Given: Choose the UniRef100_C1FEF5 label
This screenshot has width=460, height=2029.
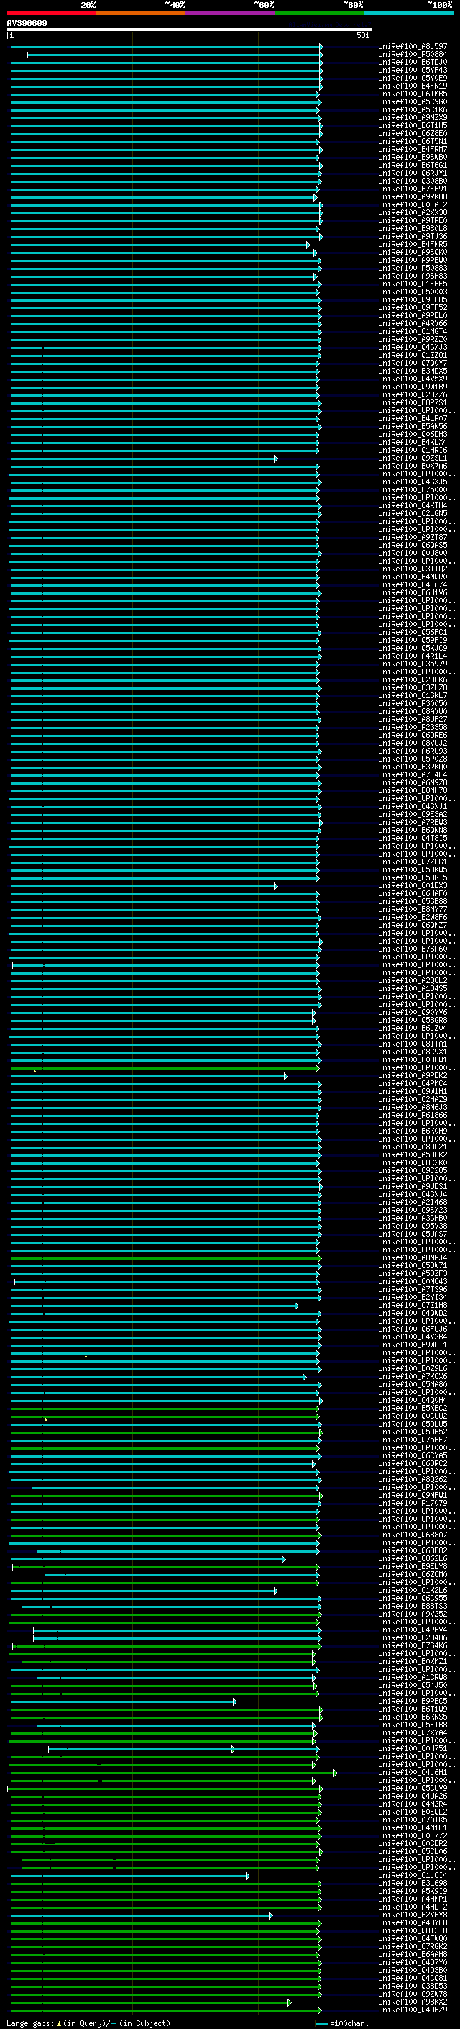Looking at the screenshot, I should point(413,284).
